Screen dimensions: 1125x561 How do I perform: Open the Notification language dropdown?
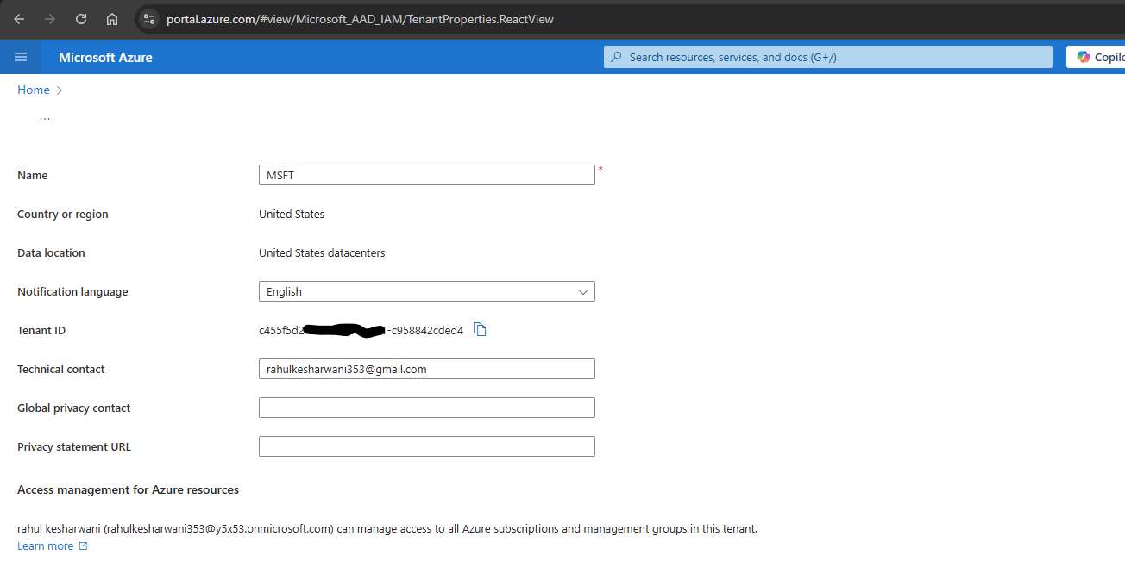[x=583, y=291]
